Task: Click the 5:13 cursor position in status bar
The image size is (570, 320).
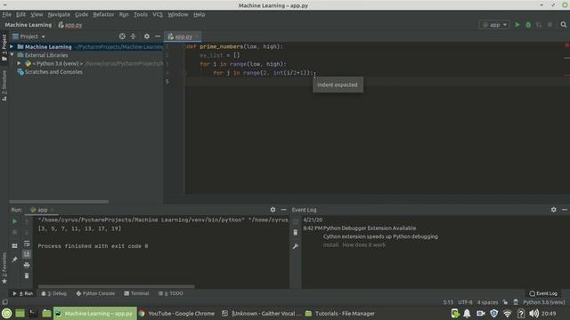Action: click(448, 302)
